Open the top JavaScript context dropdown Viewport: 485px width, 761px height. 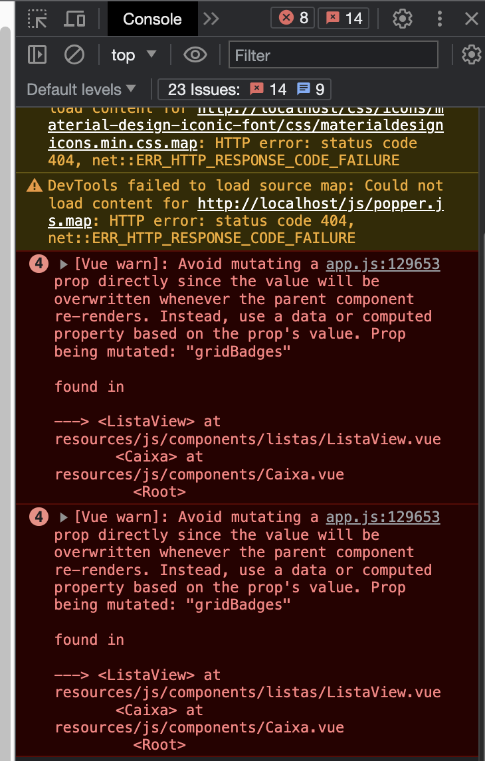tap(133, 54)
